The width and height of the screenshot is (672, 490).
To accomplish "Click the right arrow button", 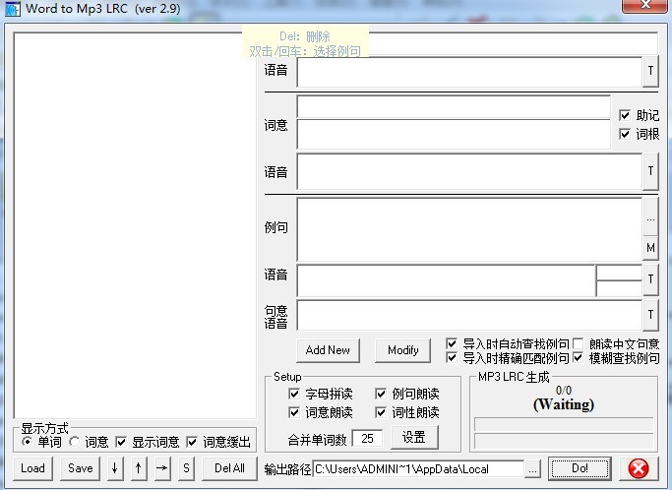I will click(x=161, y=468).
